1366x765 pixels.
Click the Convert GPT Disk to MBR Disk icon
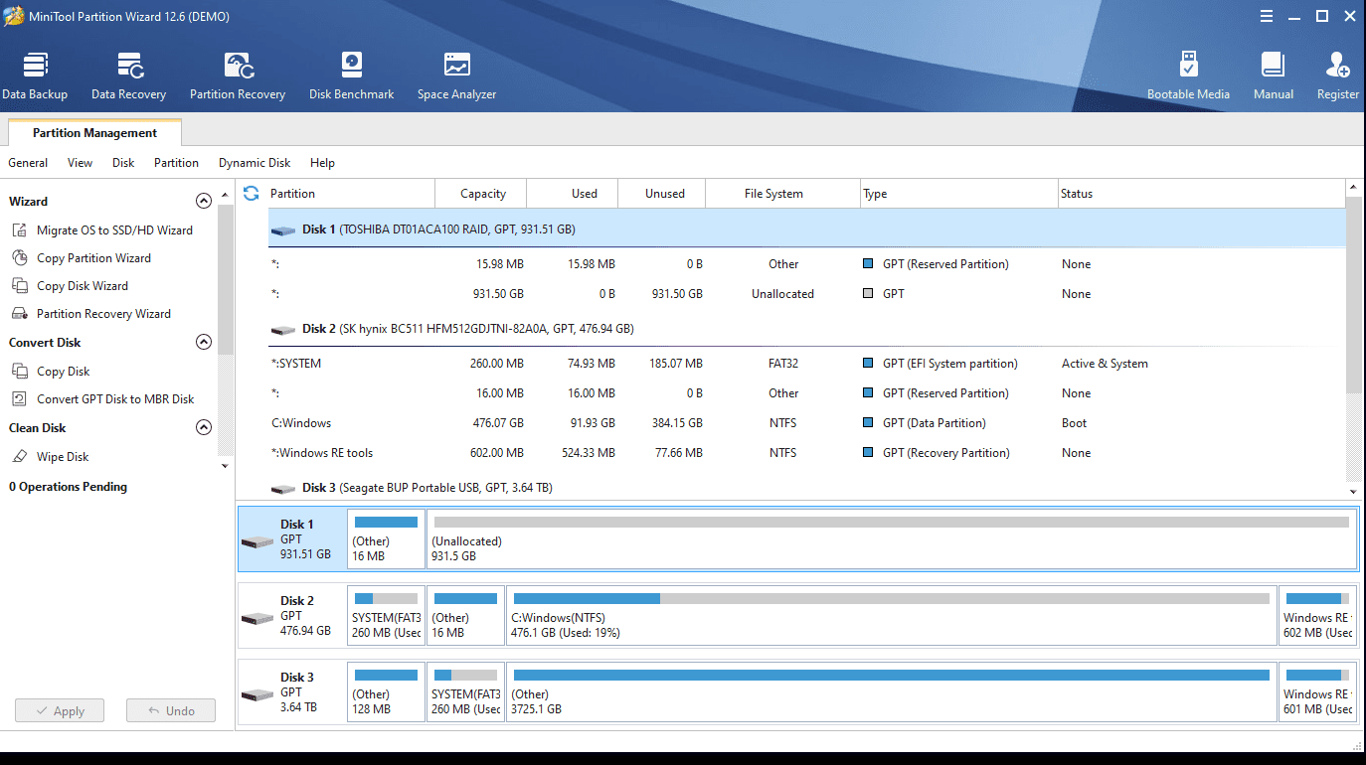coord(19,399)
